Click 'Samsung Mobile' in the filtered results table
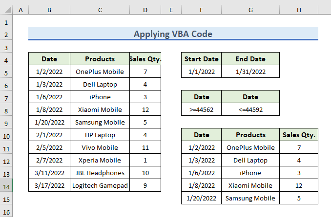This screenshot has height=217, width=331. click(250, 198)
